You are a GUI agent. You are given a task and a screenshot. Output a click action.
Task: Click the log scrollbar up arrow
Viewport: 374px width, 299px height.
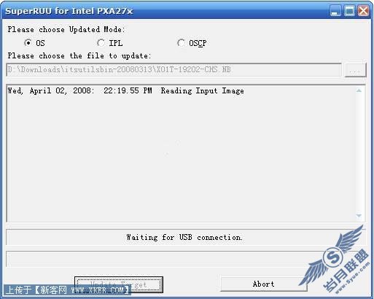point(359,90)
